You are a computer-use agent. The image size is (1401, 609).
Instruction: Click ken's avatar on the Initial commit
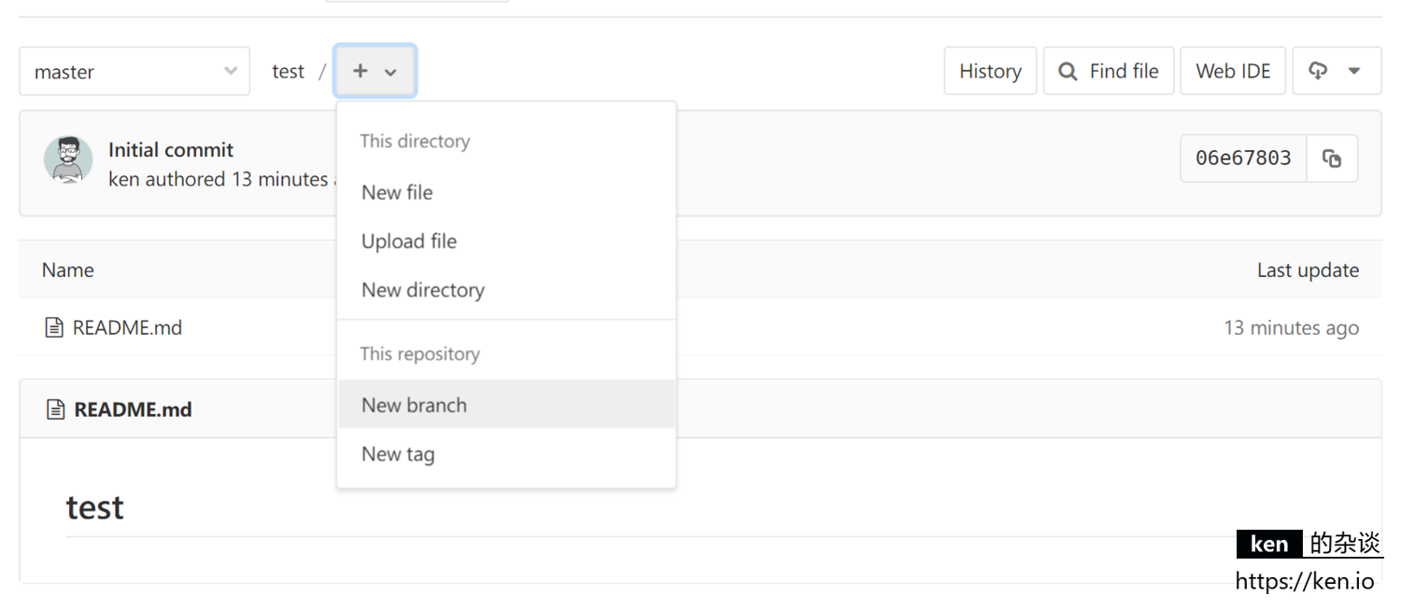pos(68,159)
